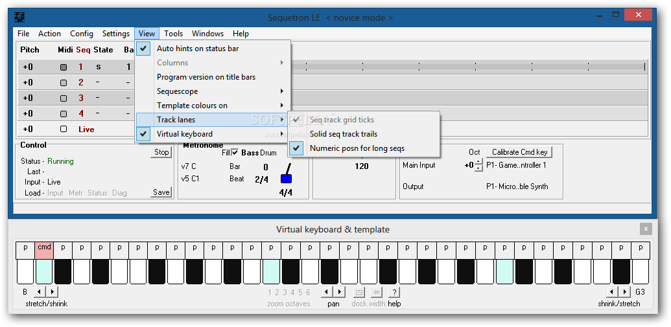Pan virtual keyboard left
The width and height of the screenshot is (671, 327).
tap(327, 292)
